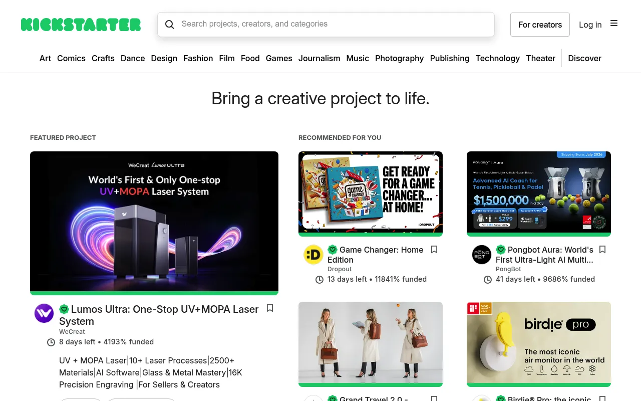The image size is (641, 401).
Task: Bookmark the Lumos Ultra project
Action: tap(270, 308)
